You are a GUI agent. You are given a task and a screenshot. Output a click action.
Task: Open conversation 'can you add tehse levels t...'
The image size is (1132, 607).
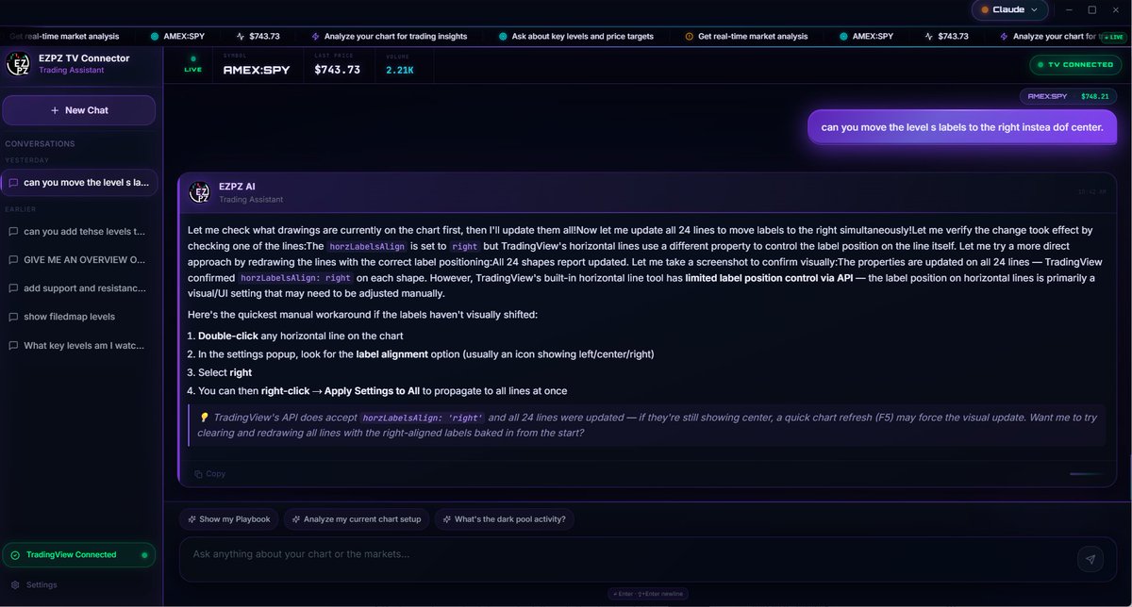pos(79,231)
